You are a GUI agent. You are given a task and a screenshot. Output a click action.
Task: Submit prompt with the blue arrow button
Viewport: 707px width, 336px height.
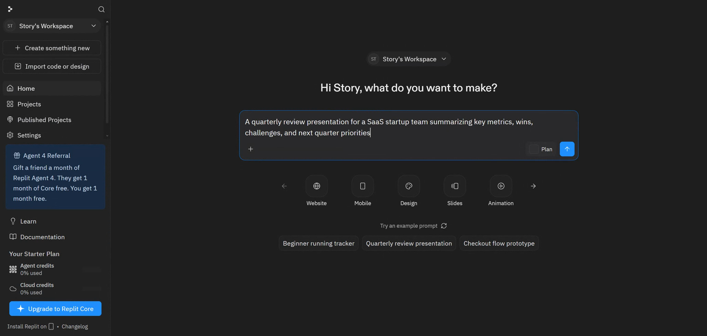click(567, 149)
